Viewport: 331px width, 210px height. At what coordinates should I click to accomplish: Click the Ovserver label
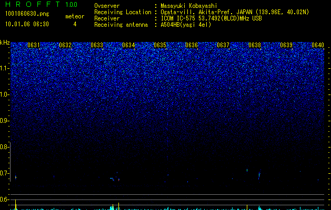click(107, 6)
